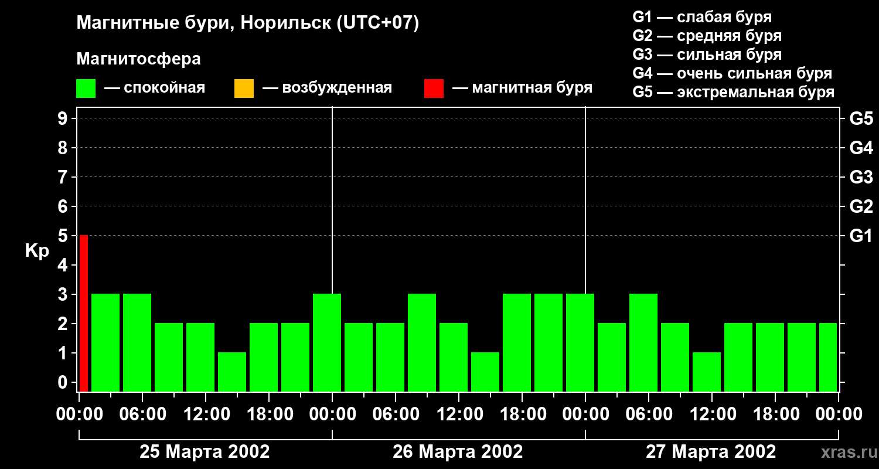Click the '26 Марта 2002' date label
This screenshot has width=879, height=469.
tap(458, 452)
